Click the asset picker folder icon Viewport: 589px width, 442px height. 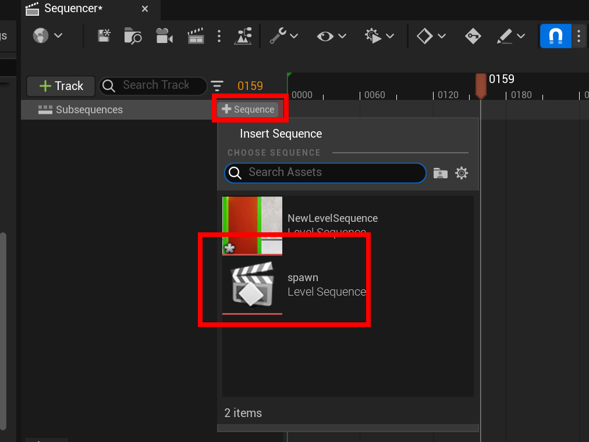coord(441,173)
